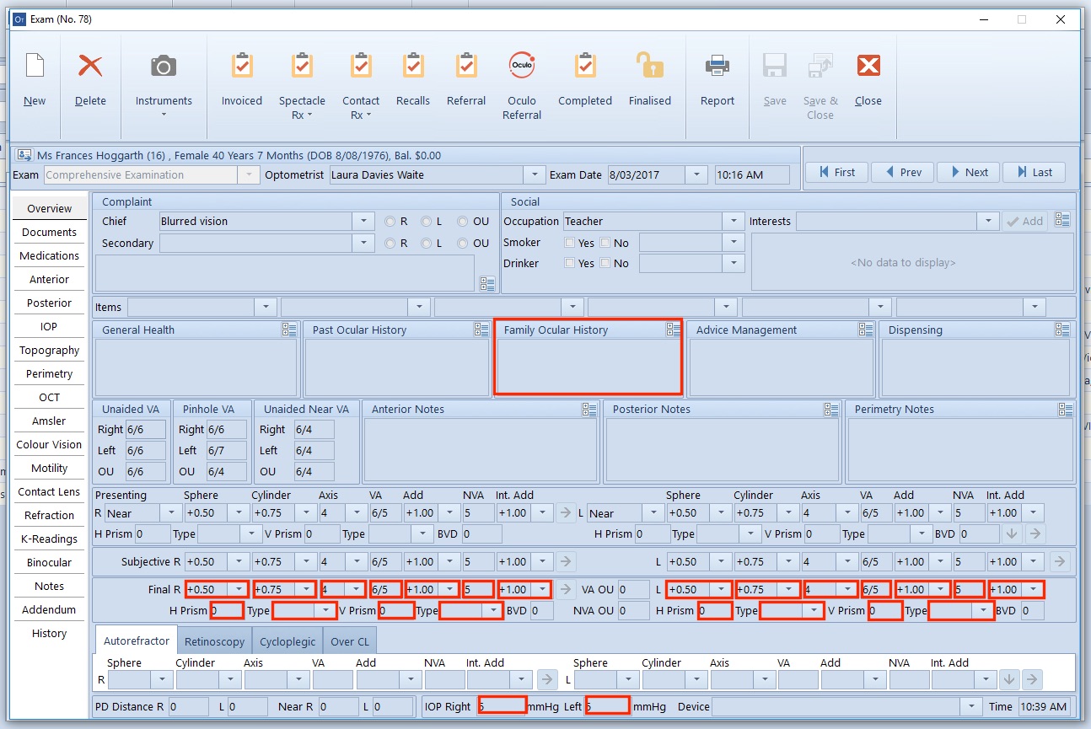The image size is (1091, 729).
Task: Check the Smoker Yes checkbox
Action: (x=569, y=243)
